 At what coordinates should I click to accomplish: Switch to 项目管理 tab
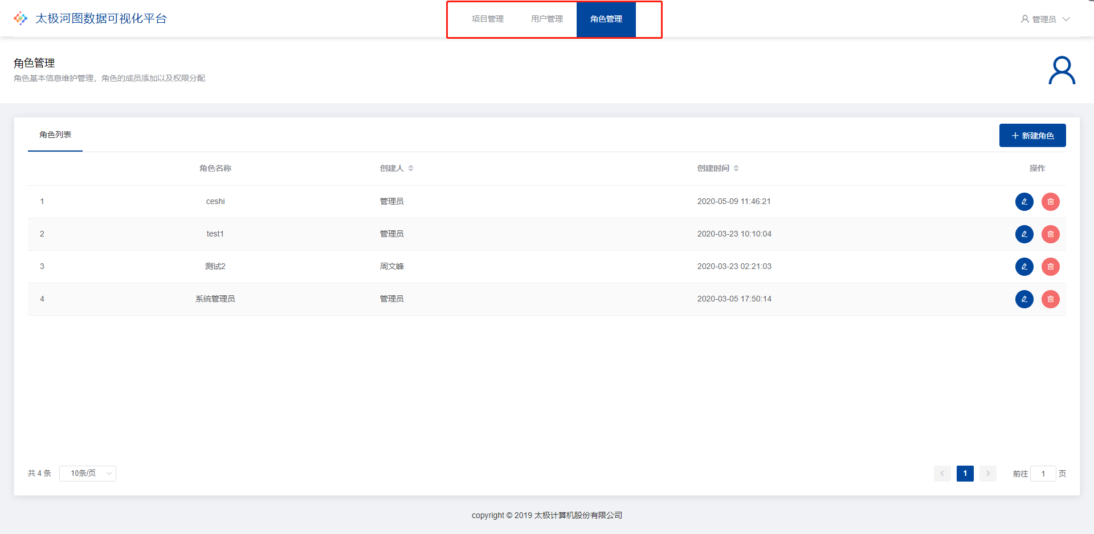coord(488,19)
